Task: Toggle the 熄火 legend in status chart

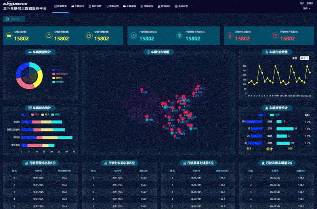Action: point(45,115)
